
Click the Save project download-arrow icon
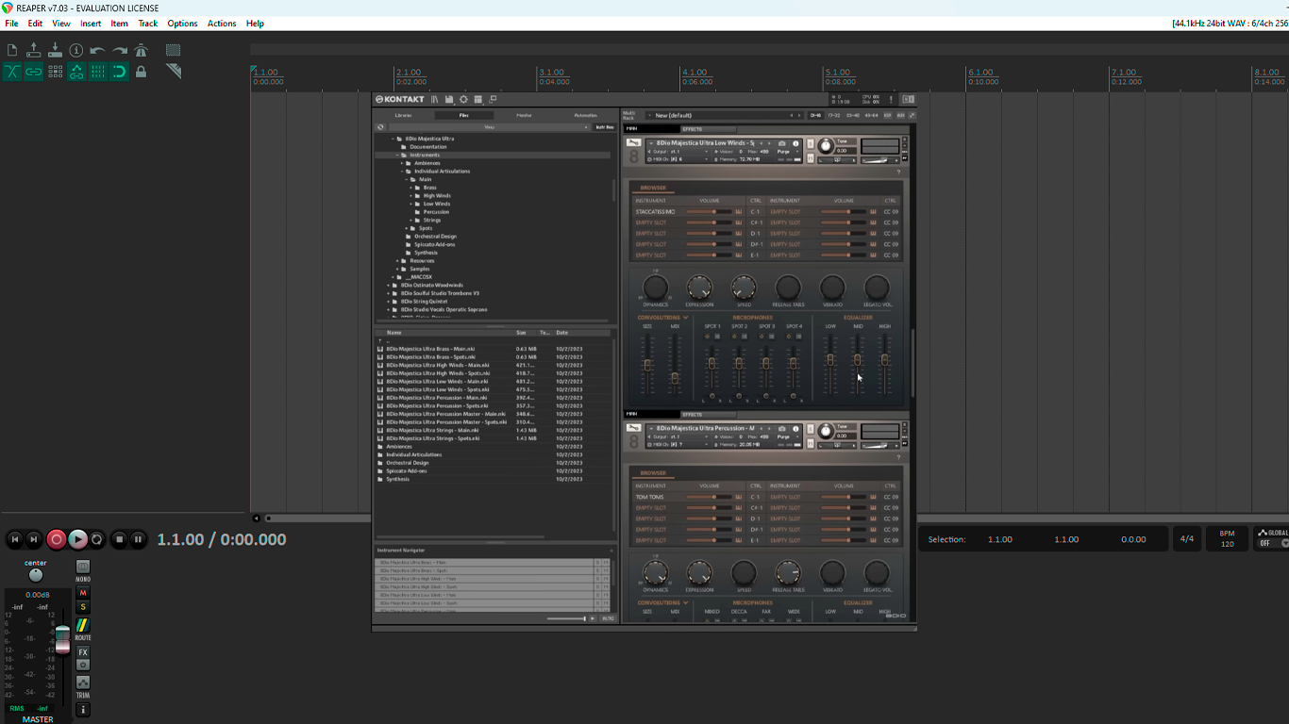pos(55,50)
